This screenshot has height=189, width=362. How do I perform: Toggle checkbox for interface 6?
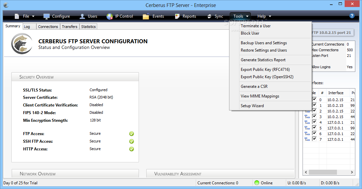point(314,133)
